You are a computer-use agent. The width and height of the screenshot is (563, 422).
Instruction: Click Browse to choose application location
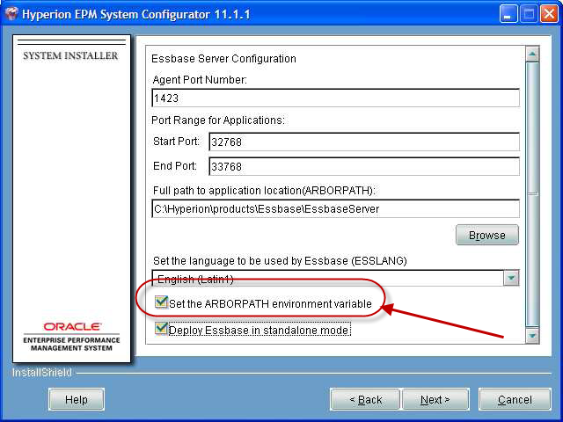click(486, 235)
